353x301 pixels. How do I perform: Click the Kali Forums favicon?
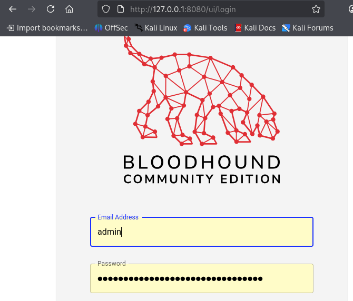tap(286, 28)
